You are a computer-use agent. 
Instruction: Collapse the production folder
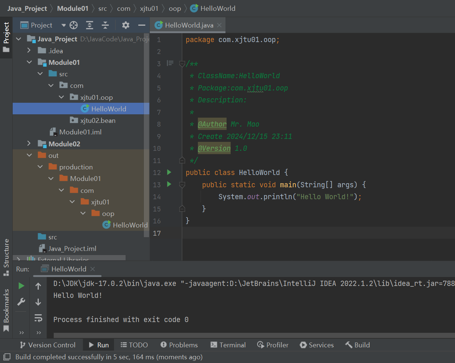pyautogui.click(x=40, y=167)
